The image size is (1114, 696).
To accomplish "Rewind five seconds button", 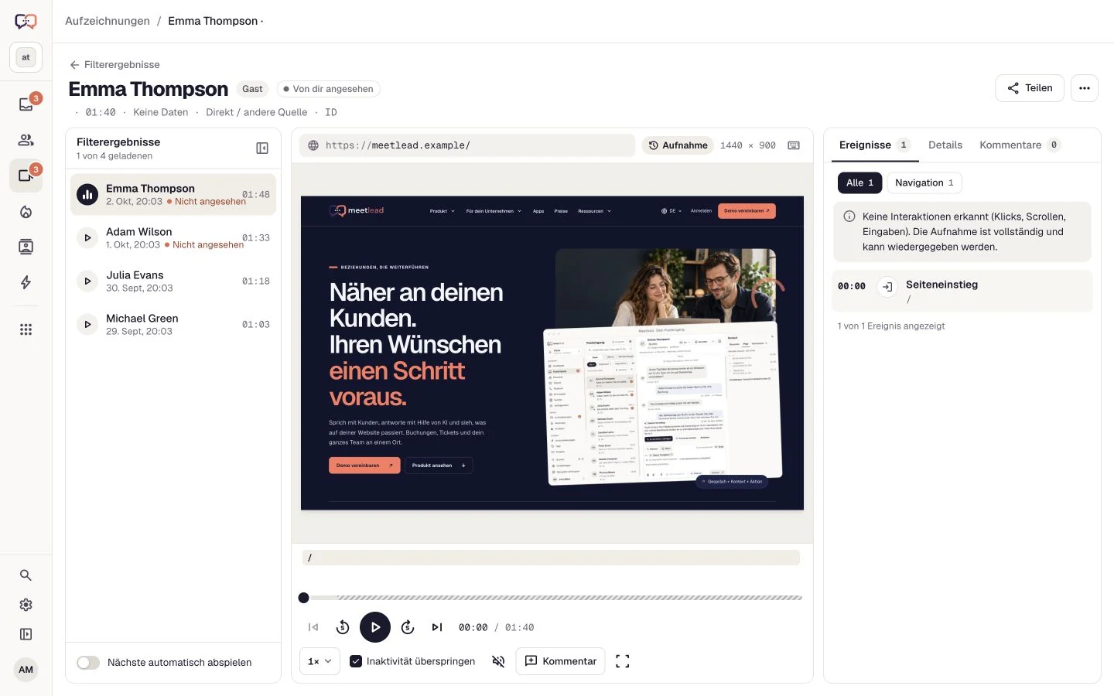I will click(x=343, y=627).
